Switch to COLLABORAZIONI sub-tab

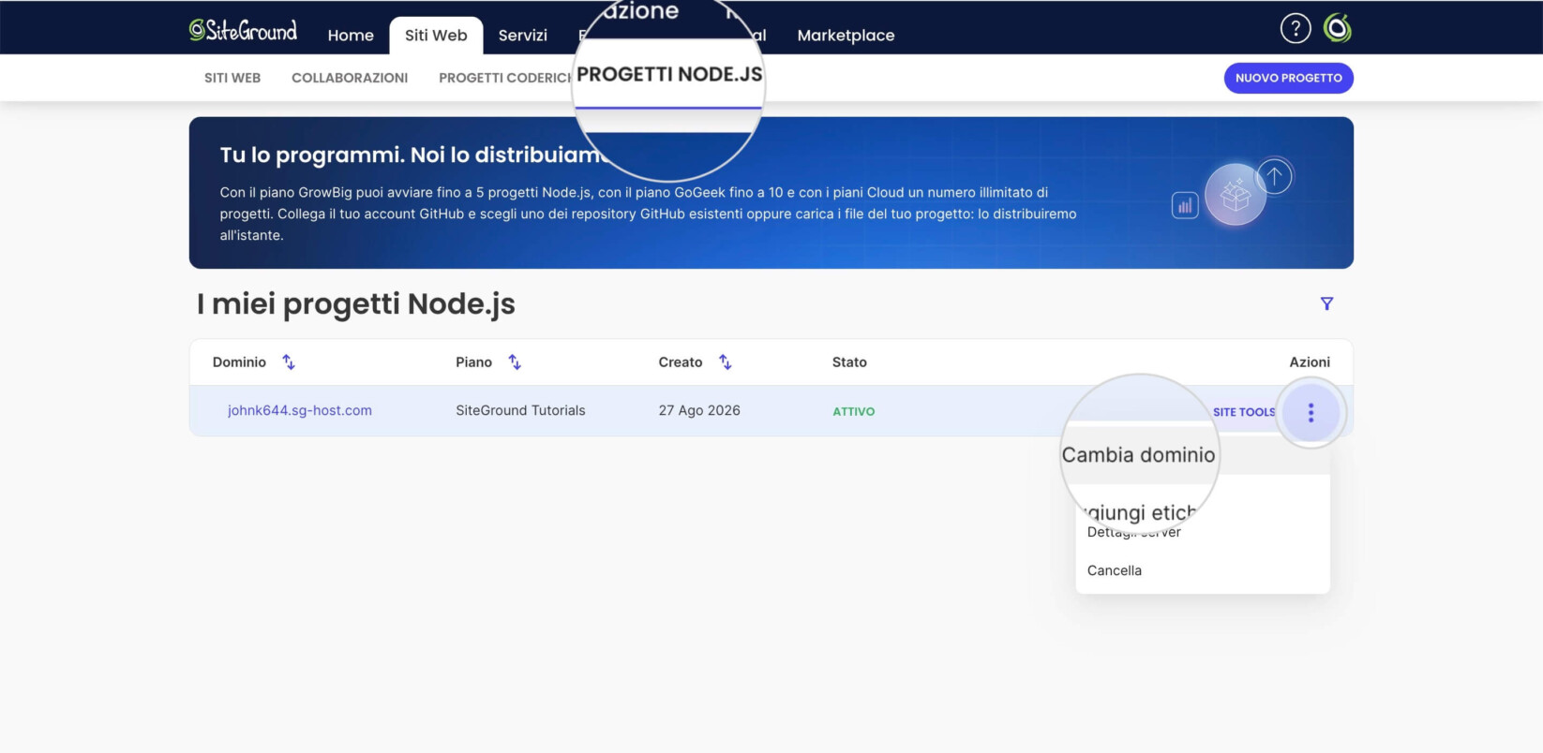[x=350, y=78]
